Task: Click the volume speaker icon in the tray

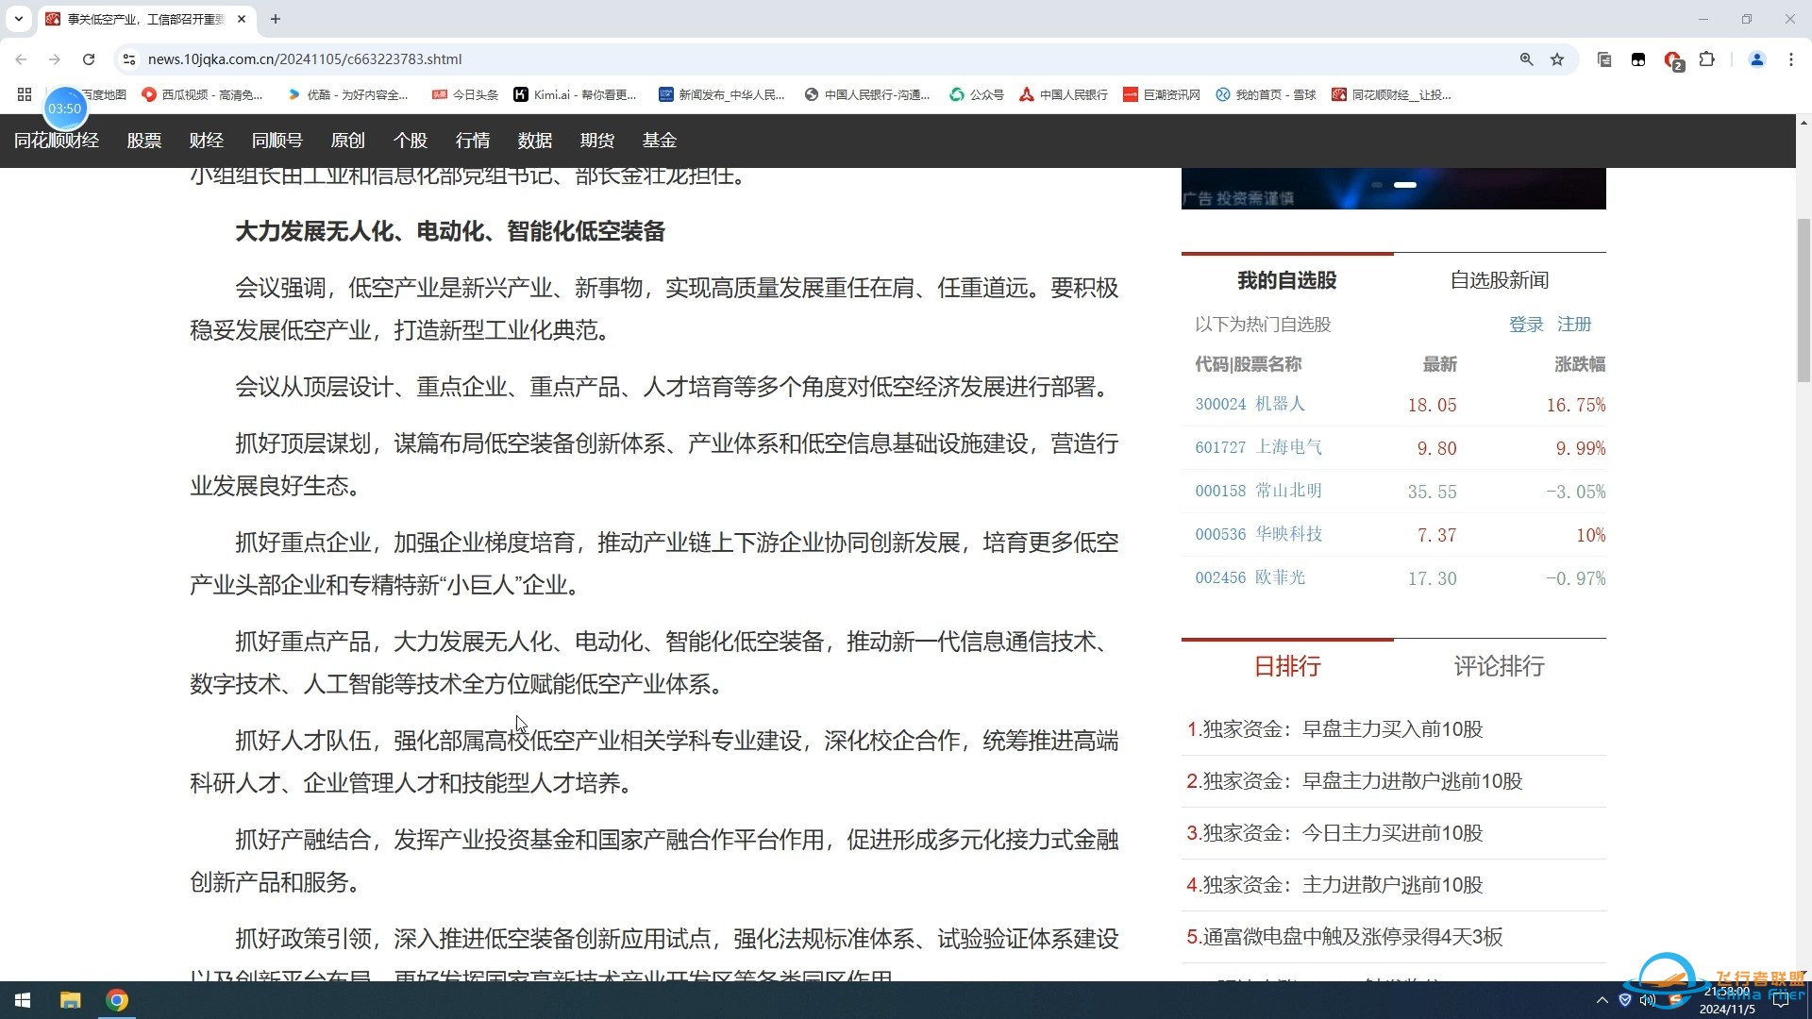Action: pos(1648,1000)
